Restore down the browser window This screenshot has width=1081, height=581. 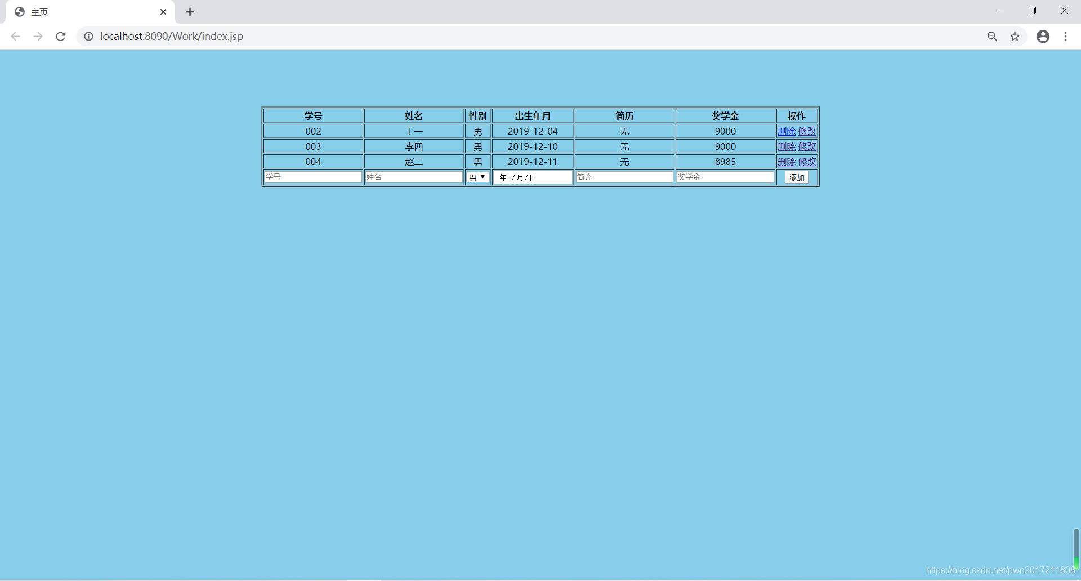coord(1032,11)
